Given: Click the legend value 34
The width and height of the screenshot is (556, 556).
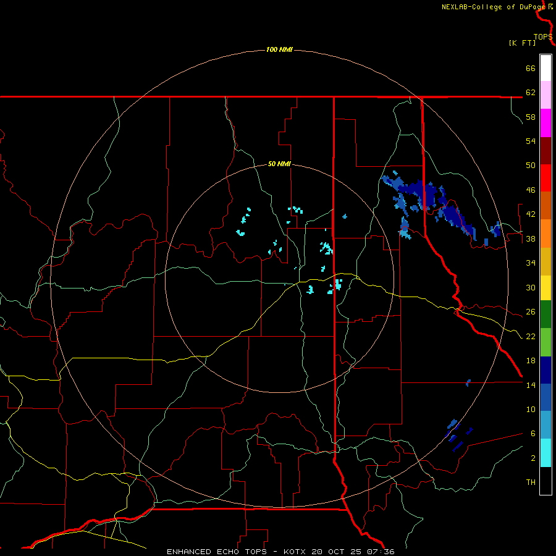Looking at the screenshot, I should pyautogui.click(x=531, y=263).
